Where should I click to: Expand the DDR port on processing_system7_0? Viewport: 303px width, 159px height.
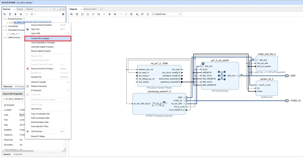[x=184, y=97]
